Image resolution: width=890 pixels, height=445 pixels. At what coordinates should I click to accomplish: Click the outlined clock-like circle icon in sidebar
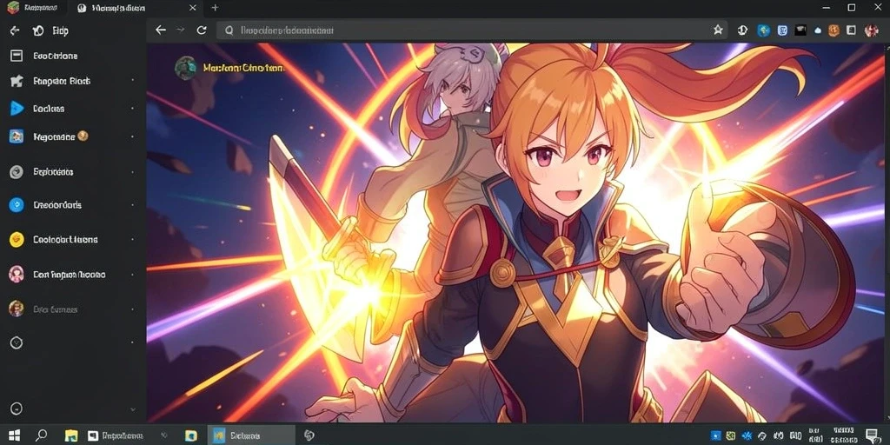coord(17,342)
